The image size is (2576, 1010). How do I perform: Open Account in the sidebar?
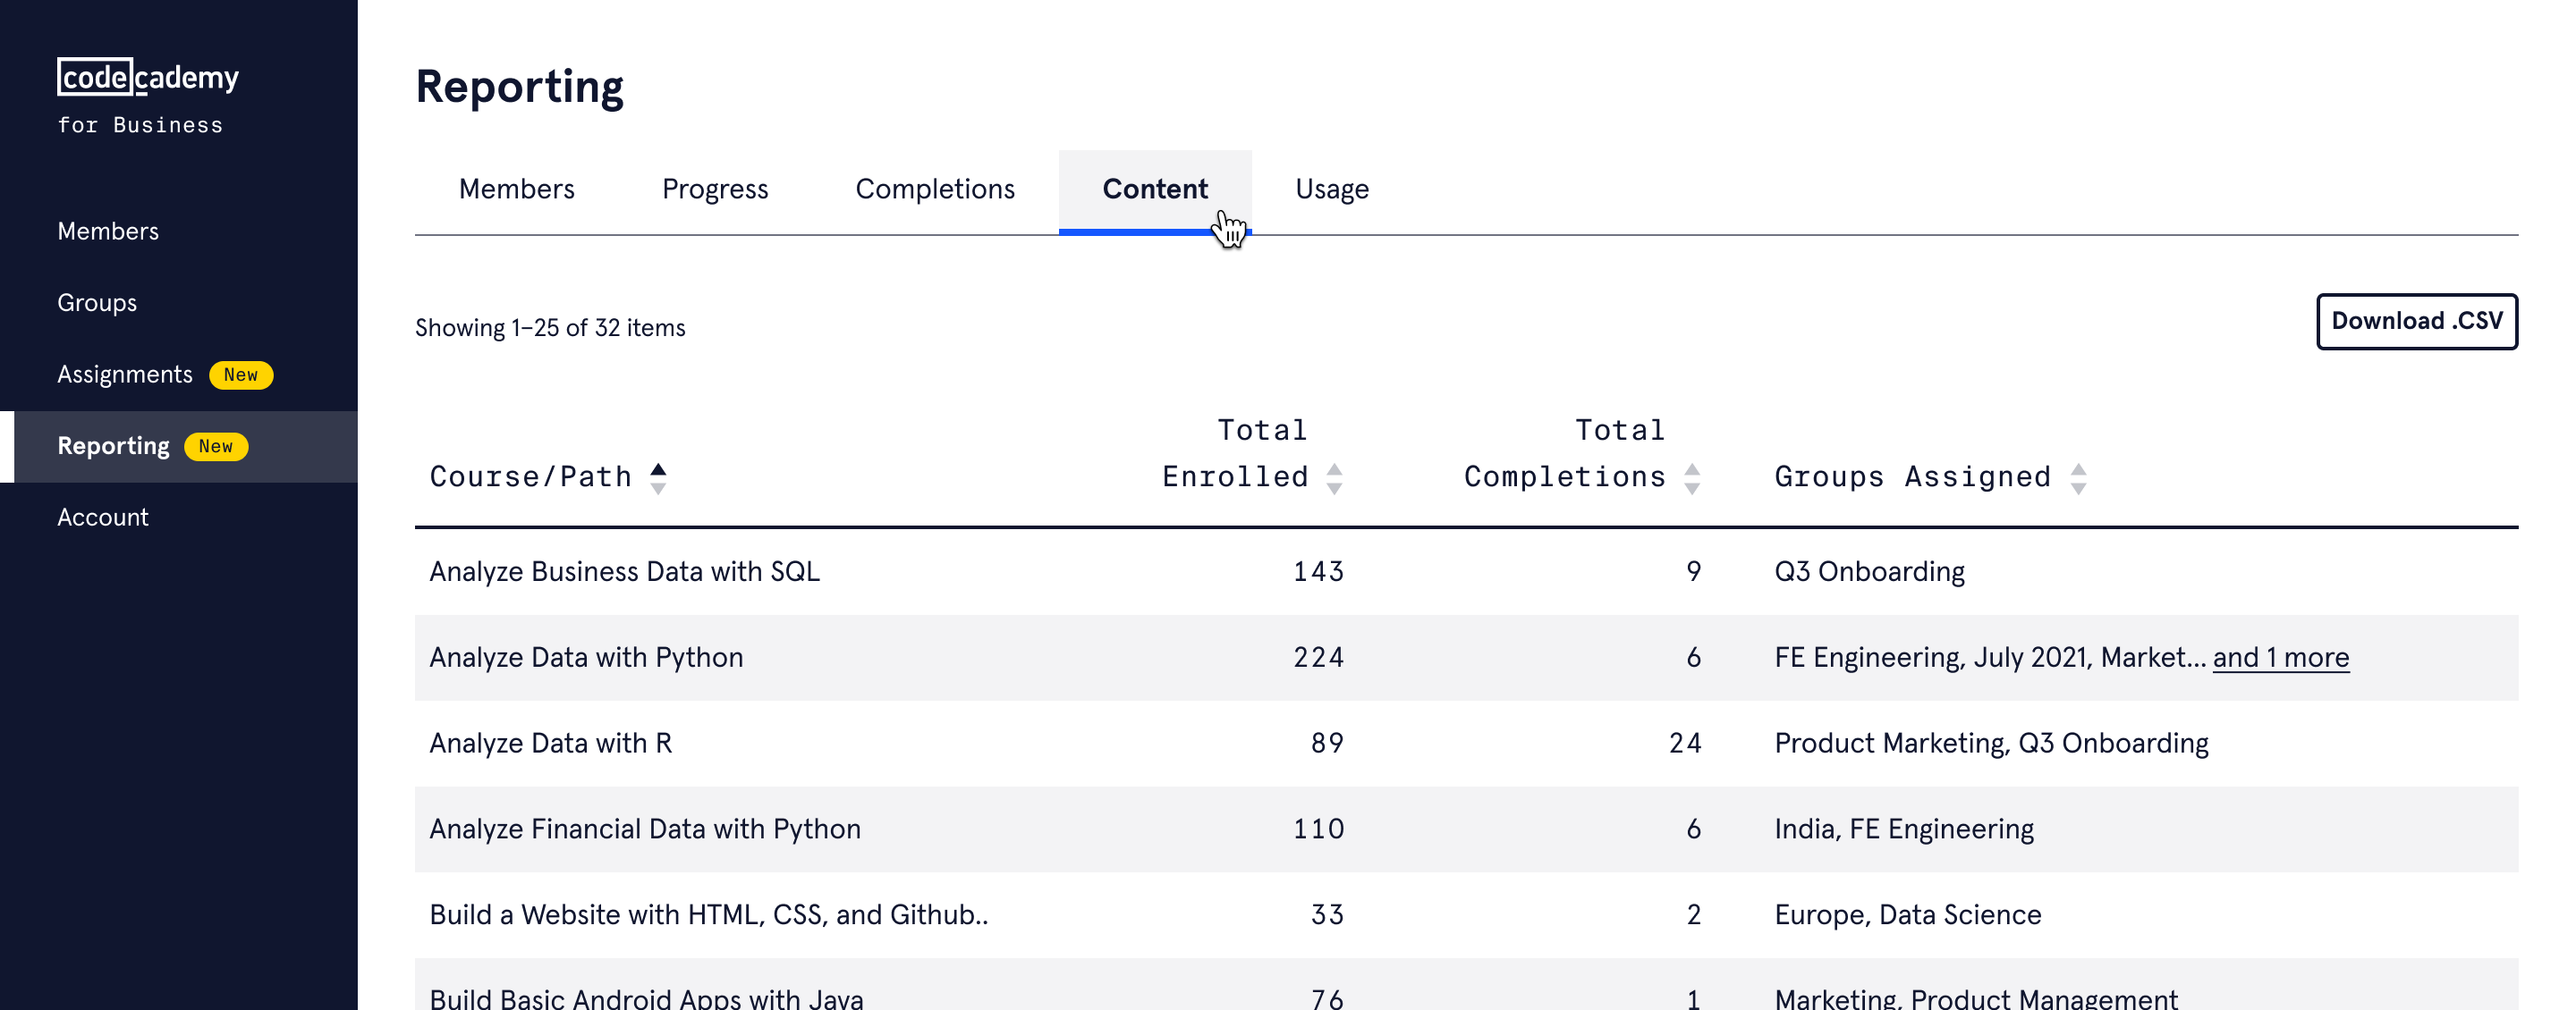tap(102, 518)
